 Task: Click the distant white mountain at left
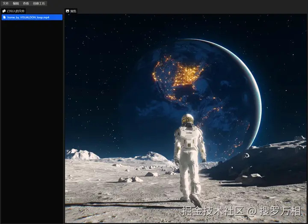coord(82,154)
